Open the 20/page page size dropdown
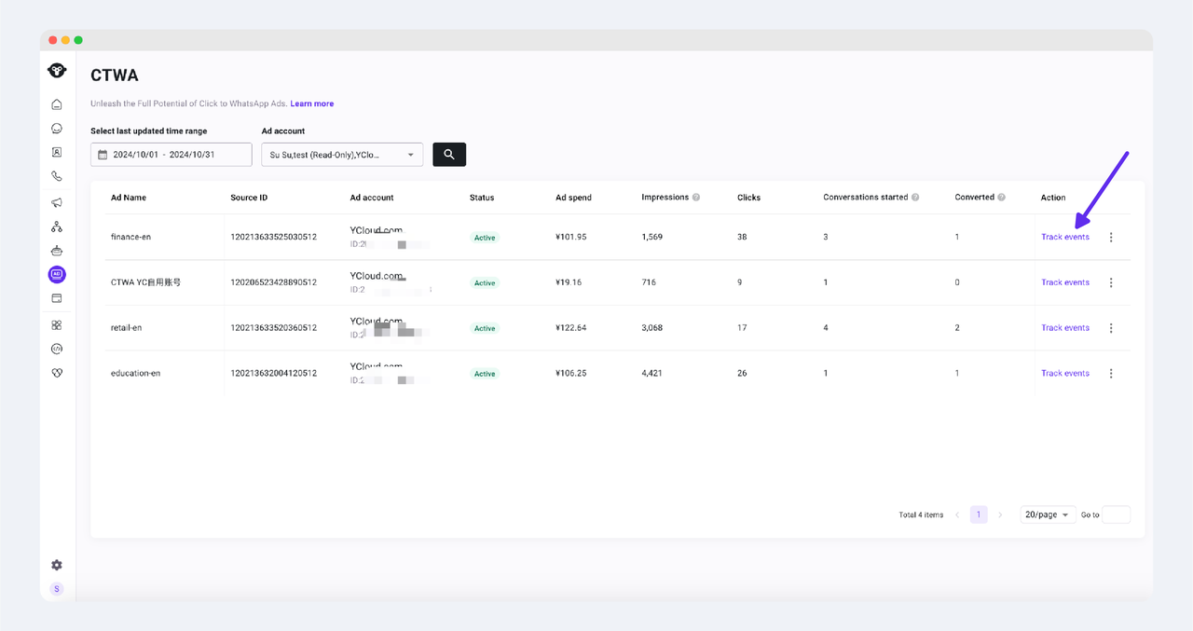The image size is (1193, 631). pyautogui.click(x=1048, y=514)
